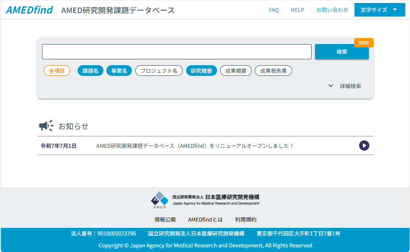Open the 情報公開 footer link
The width and height of the screenshot is (410, 252).
click(165, 220)
